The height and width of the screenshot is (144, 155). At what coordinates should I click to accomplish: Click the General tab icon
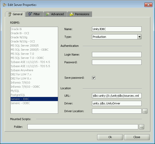coord(10,14)
